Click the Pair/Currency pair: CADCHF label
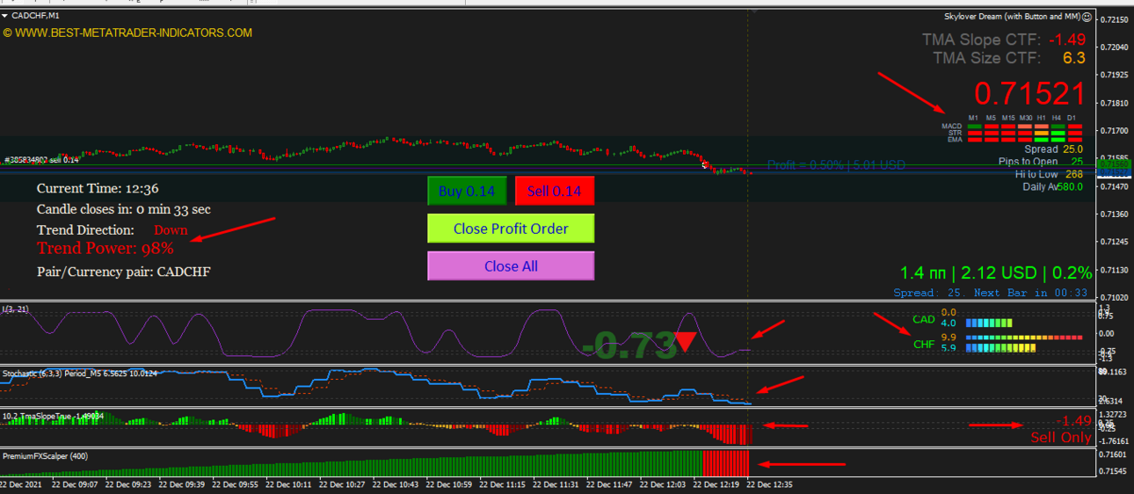The image size is (1134, 494). [x=123, y=272]
